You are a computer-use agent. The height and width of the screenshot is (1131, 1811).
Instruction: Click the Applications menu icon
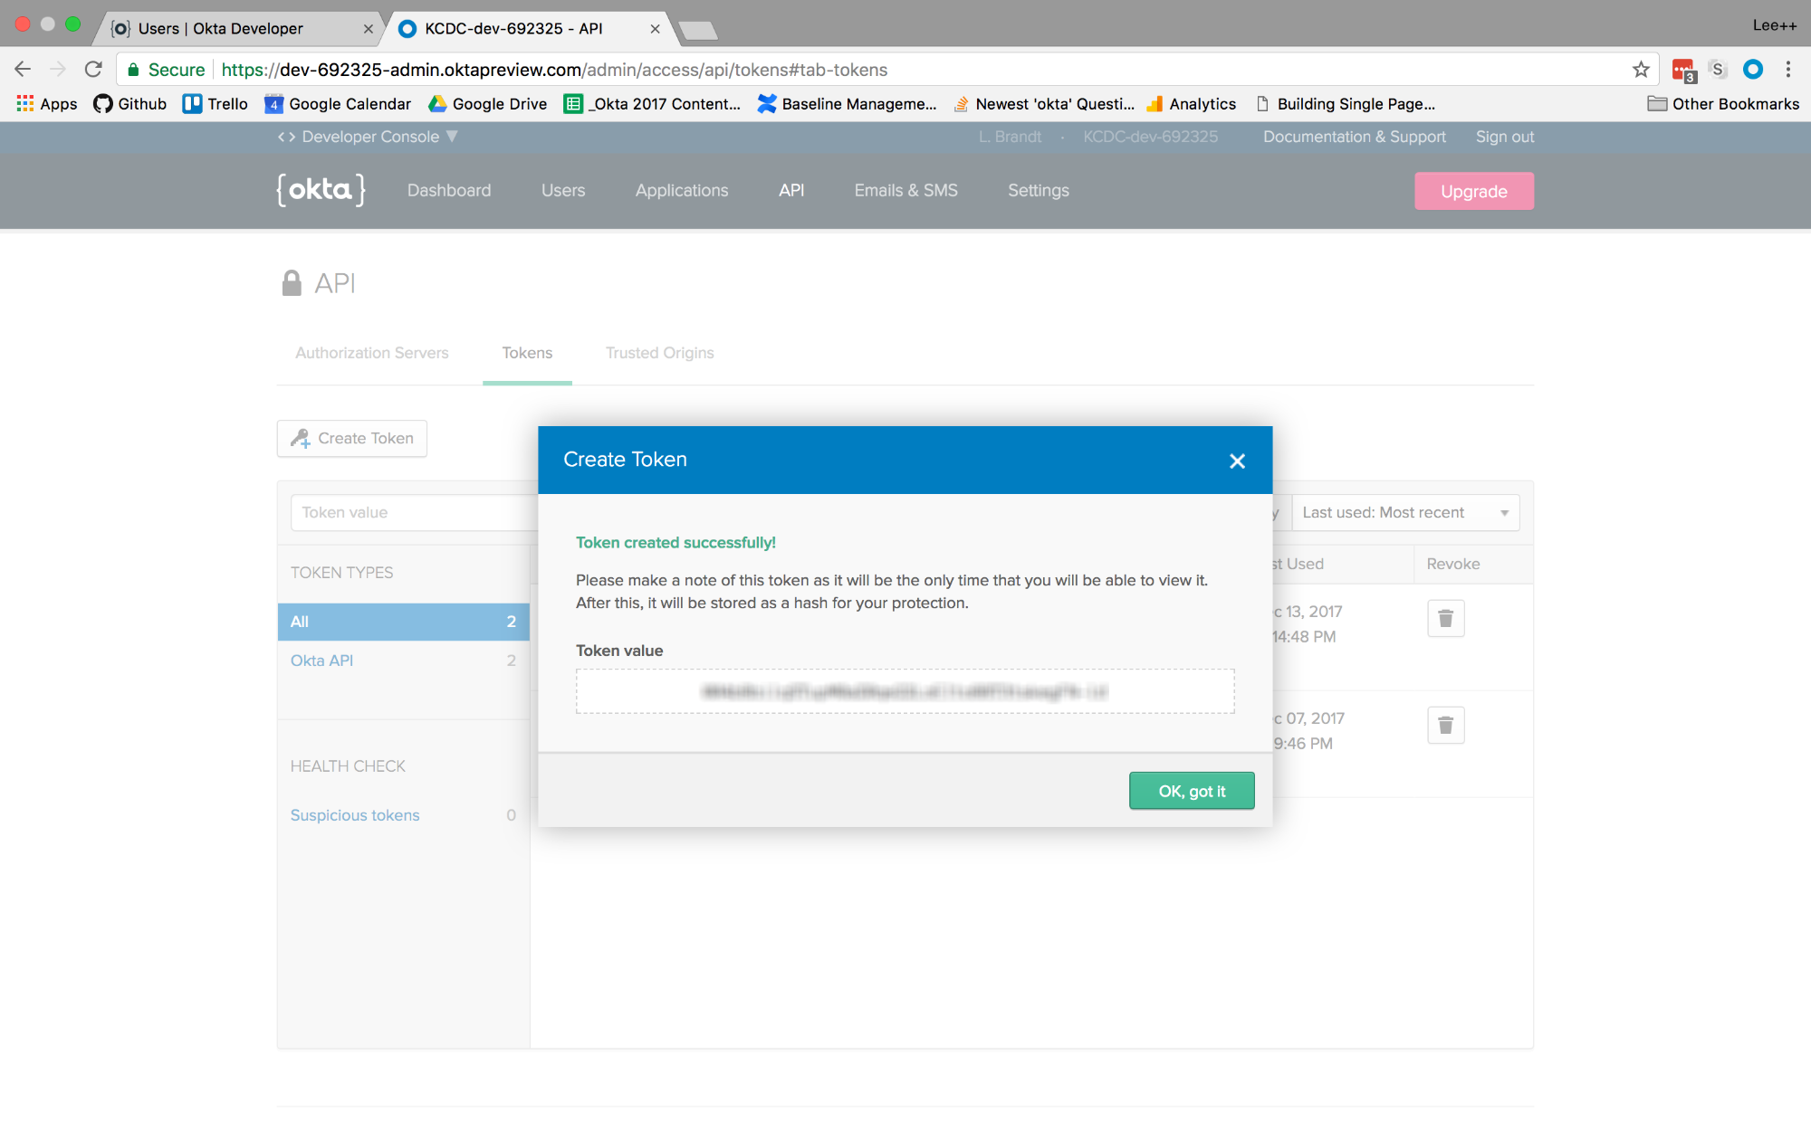coord(682,190)
